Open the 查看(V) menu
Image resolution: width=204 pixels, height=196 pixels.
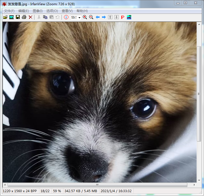(x=67, y=11)
